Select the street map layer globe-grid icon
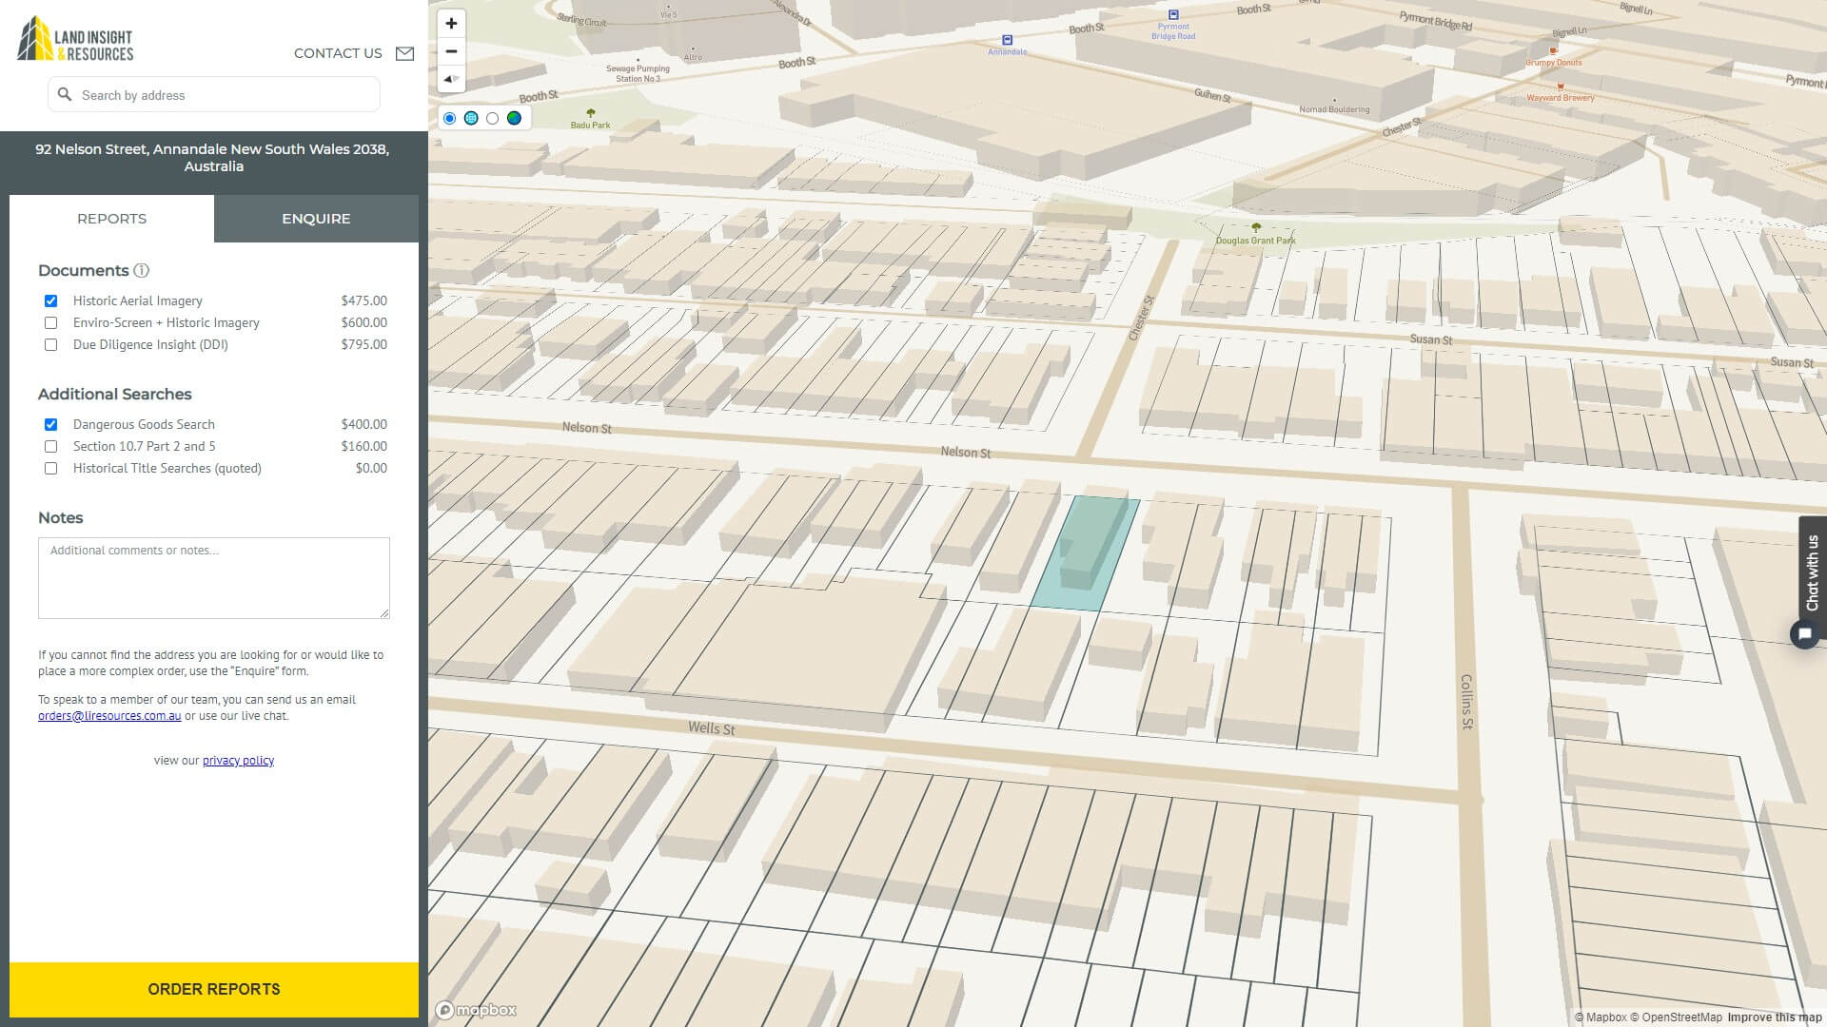Screen dimensions: 1827x1027 [471, 118]
